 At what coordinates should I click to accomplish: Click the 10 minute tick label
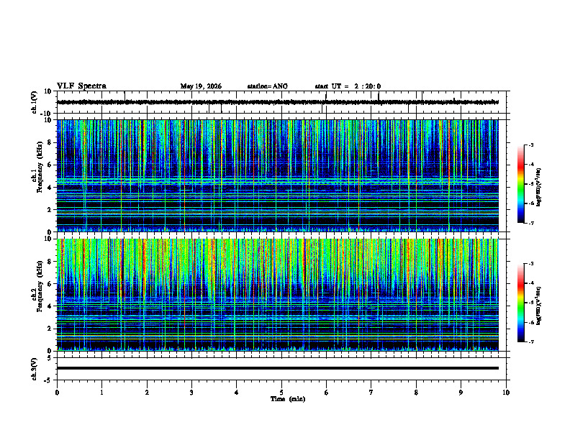click(506, 393)
